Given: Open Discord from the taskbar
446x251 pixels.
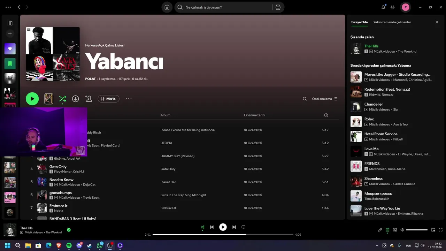Looking at the screenshot, I should (x=79, y=245).
